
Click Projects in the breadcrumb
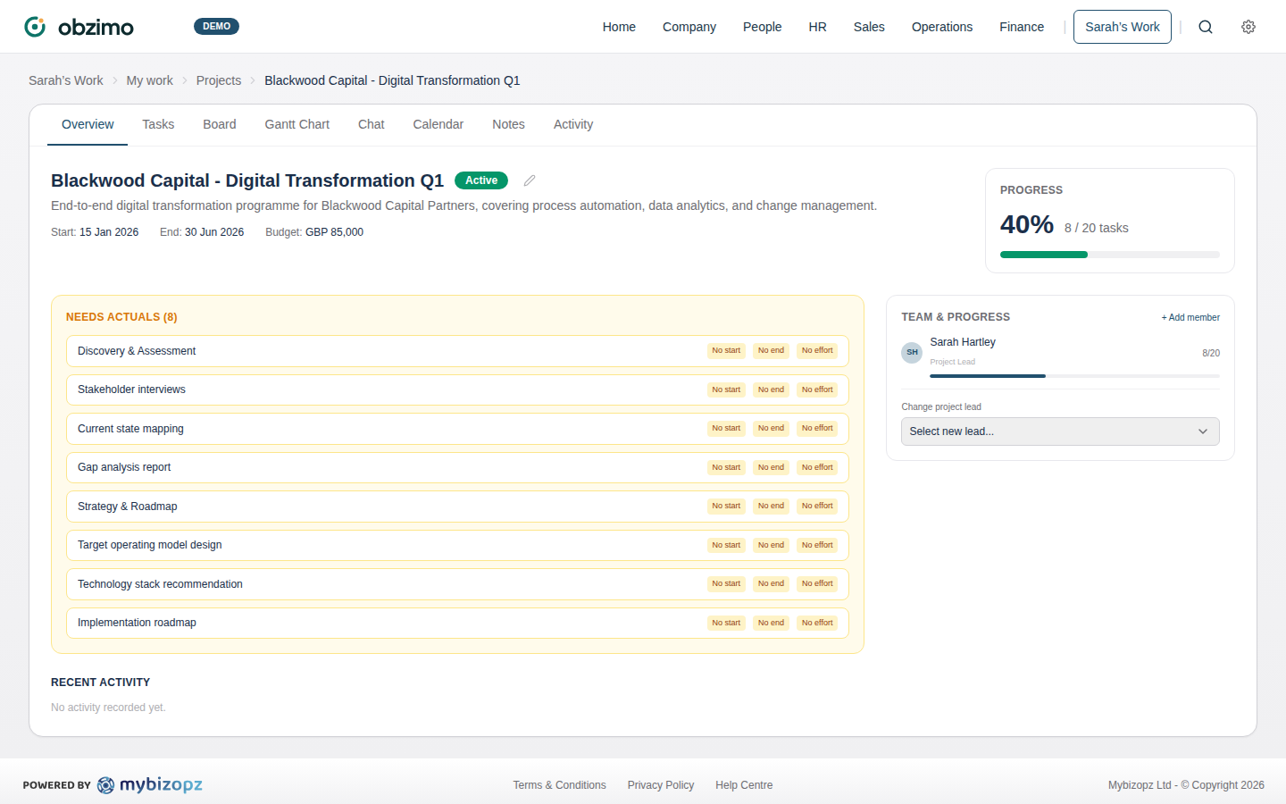pyautogui.click(x=219, y=80)
